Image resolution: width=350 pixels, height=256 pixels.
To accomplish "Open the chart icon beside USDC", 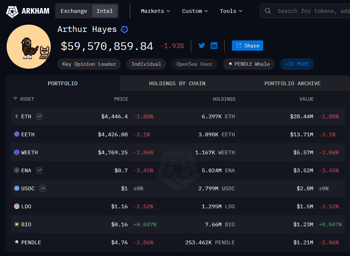I will (x=43, y=188).
